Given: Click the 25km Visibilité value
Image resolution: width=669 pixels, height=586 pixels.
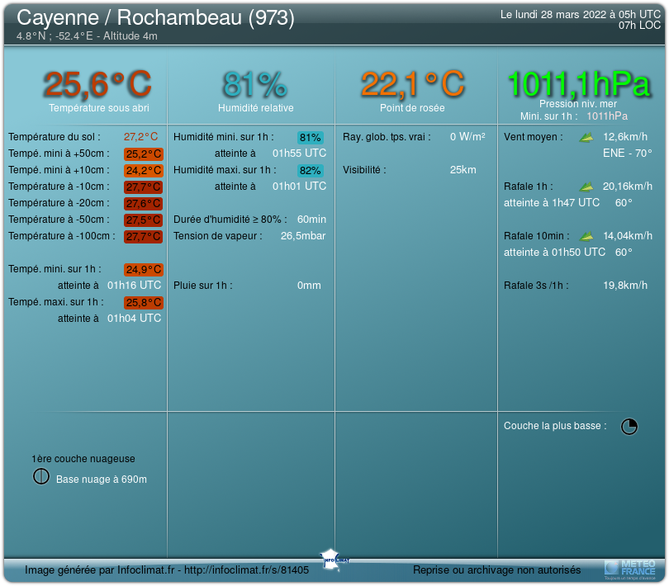Looking at the screenshot, I should (463, 170).
